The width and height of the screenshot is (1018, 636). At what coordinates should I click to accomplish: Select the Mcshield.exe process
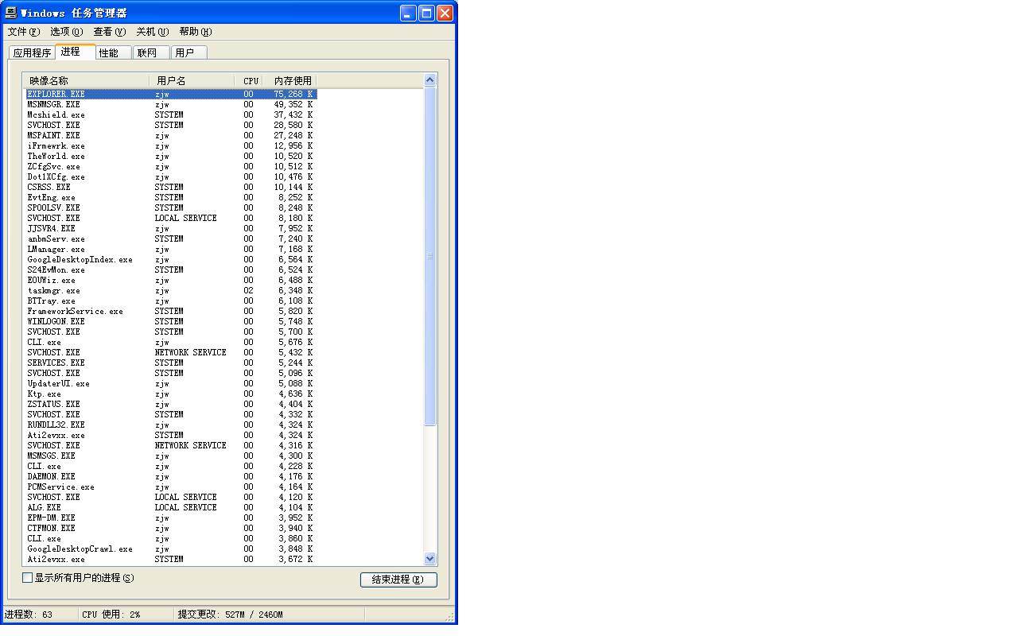click(171, 114)
